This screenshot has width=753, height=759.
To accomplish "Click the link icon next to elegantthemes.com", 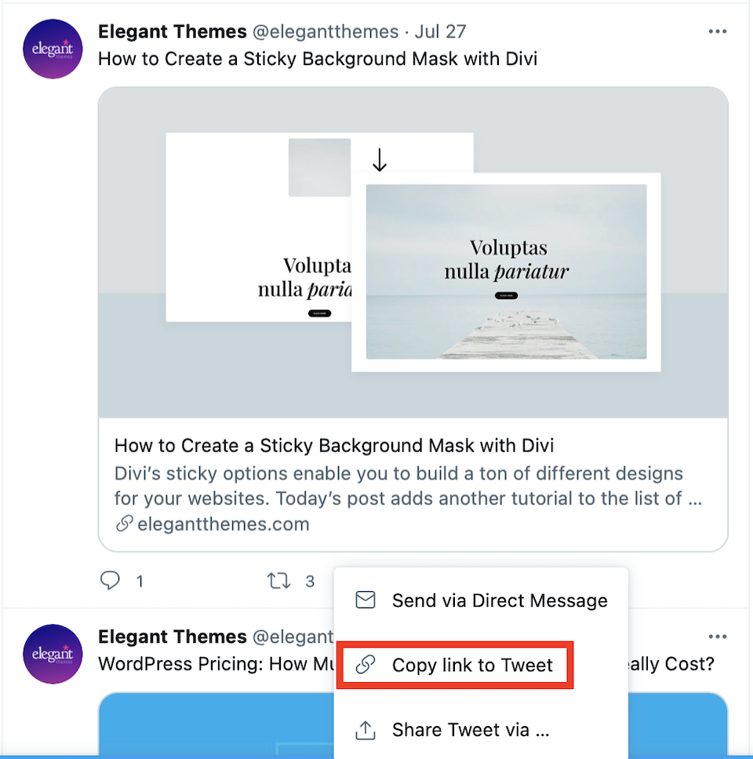I will (x=124, y=524).
